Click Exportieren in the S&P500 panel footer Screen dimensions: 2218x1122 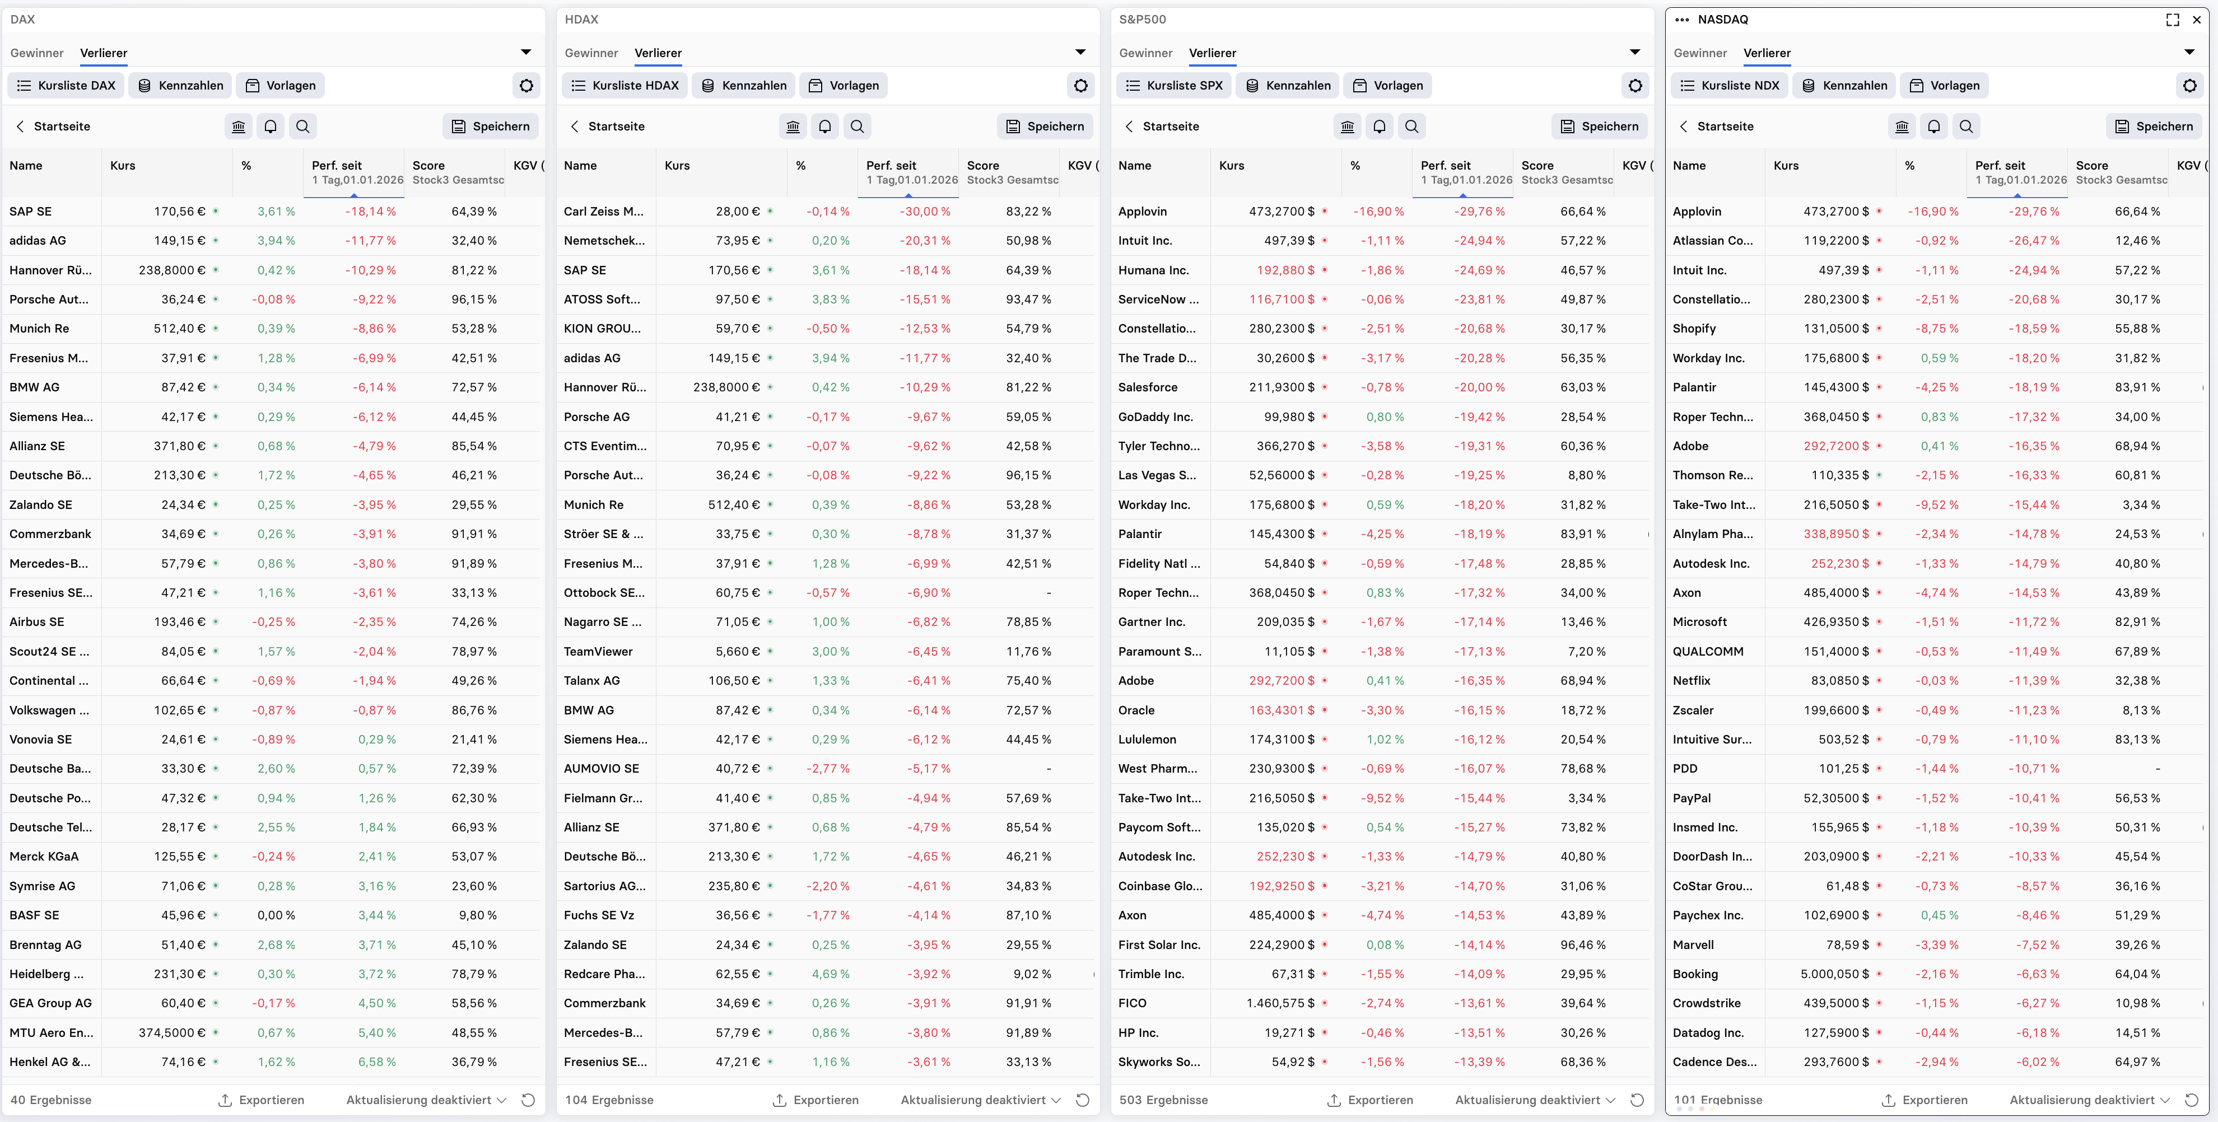(1370, 1100)
